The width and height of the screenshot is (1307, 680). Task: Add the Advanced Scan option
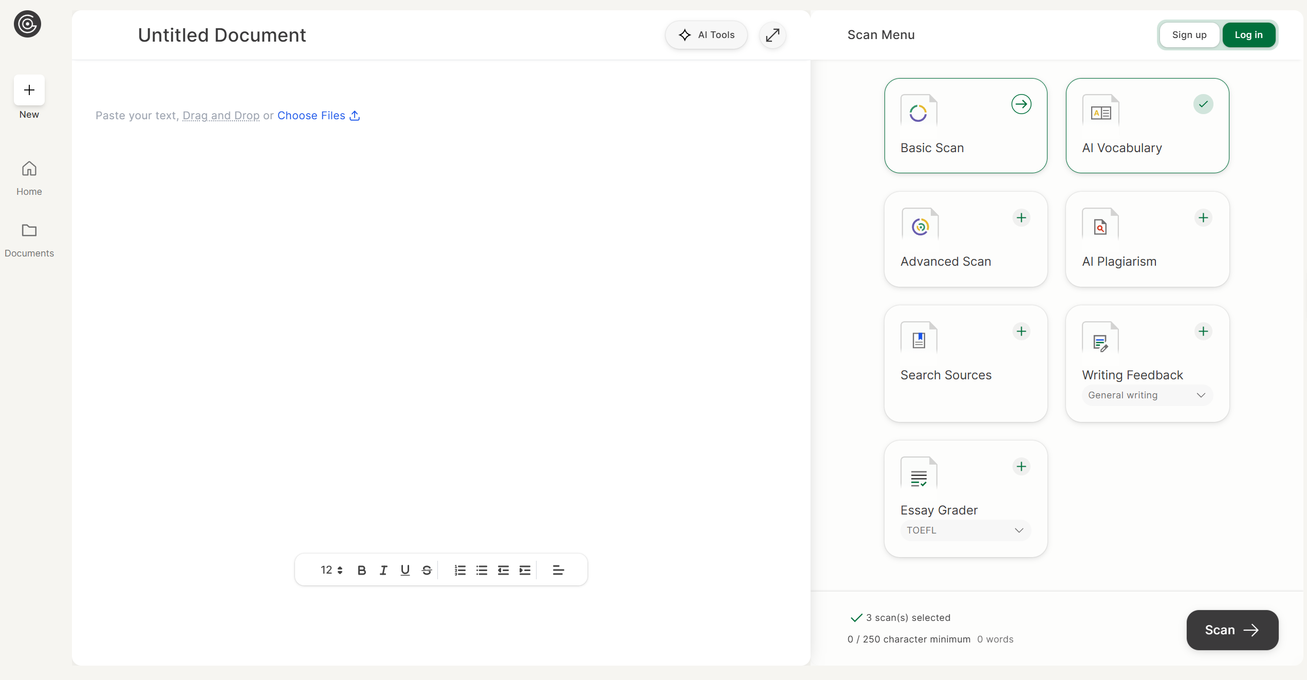[x=1021, y=218]
